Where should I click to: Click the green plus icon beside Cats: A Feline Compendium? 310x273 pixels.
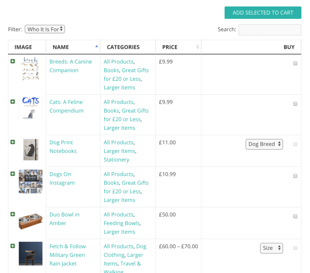12,101
